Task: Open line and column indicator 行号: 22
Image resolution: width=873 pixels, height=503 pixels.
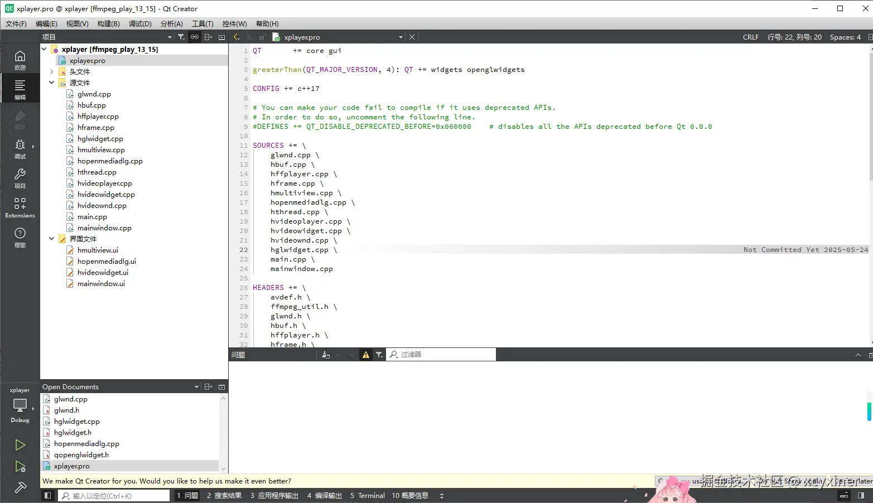Action: [794, 37]
